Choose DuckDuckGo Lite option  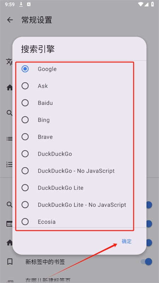[25, 188]
